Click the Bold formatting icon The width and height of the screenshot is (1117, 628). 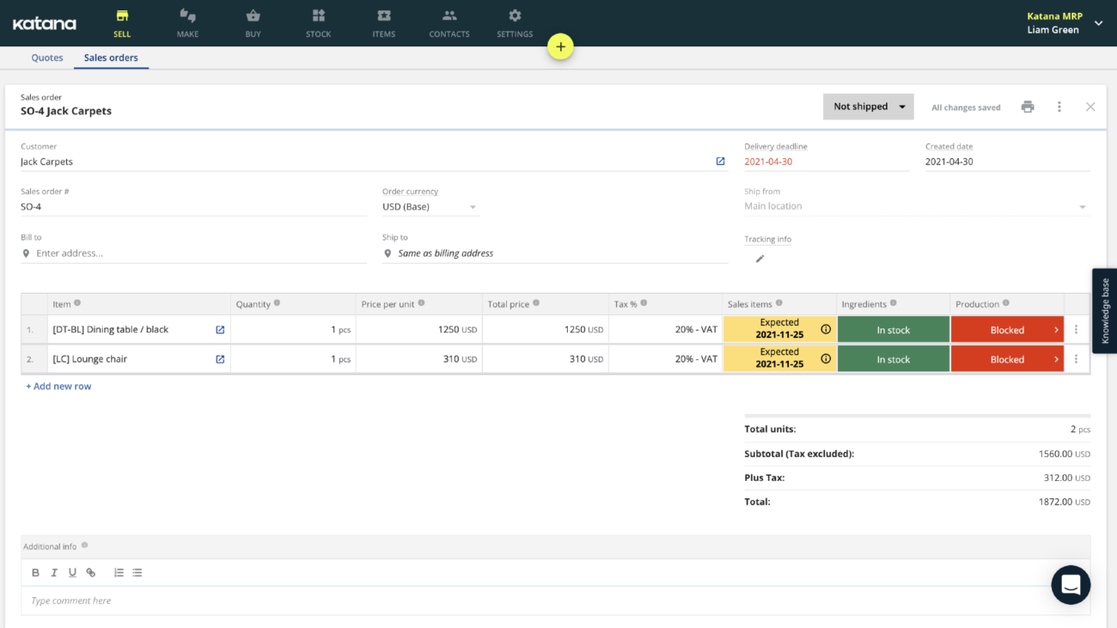[35, 573]
